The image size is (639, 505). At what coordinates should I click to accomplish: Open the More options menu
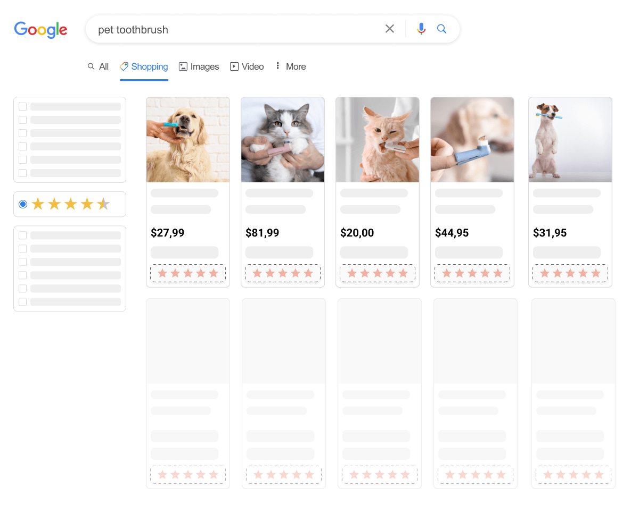coord(290,66)
